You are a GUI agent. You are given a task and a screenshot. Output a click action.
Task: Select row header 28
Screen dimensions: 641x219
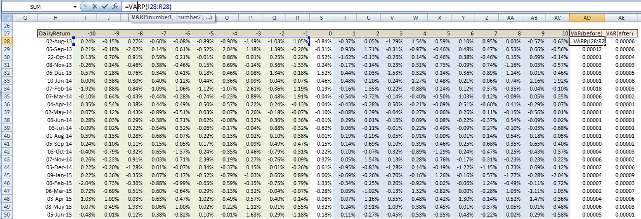point(6,41)
